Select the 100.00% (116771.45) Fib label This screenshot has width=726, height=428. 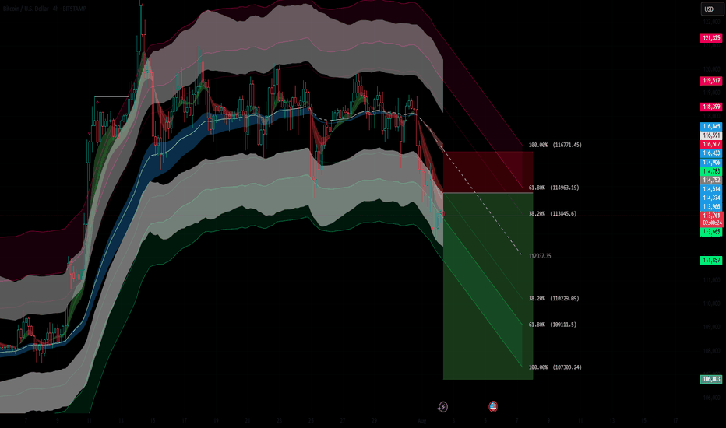[x=555, y=145]
